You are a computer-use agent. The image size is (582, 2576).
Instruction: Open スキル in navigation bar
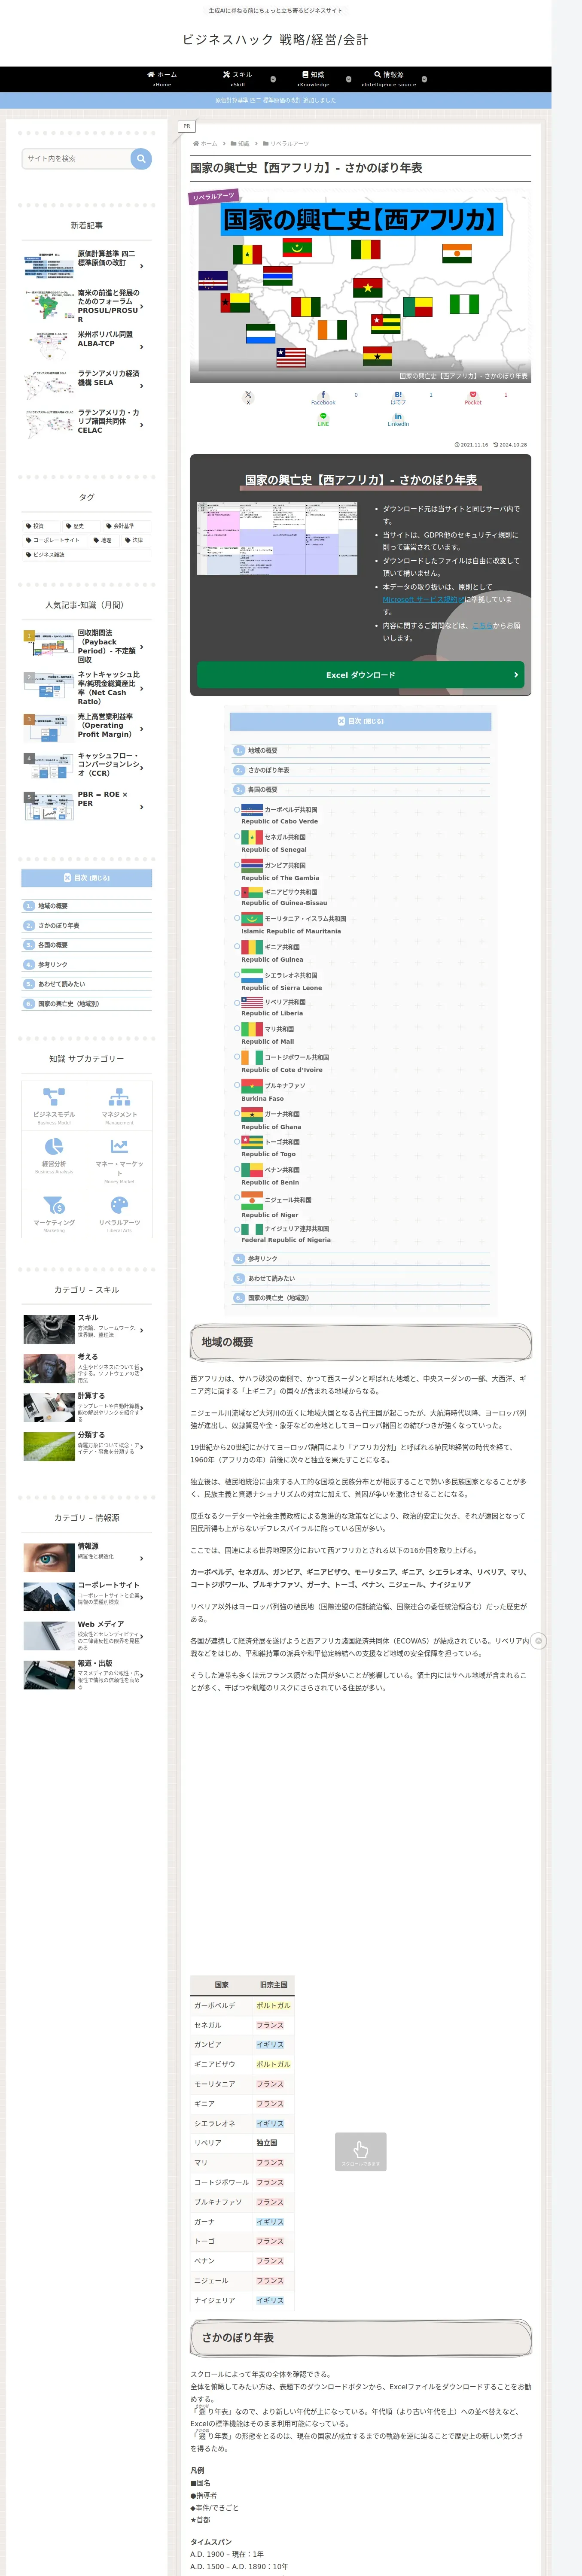pyautogui.click(x=238, y=79)
